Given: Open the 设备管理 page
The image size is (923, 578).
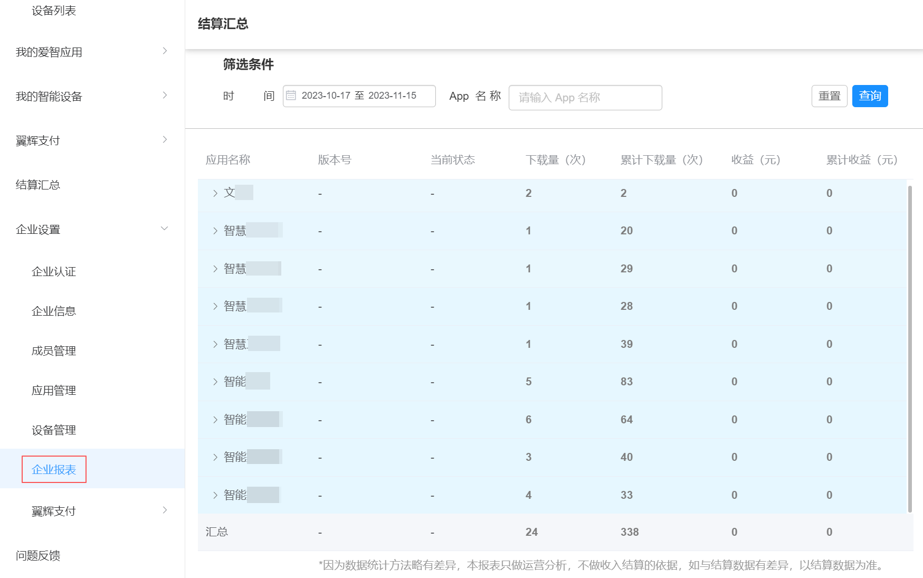Looking at the screenshot, I should pyautogui.click(x=53, y=429).
